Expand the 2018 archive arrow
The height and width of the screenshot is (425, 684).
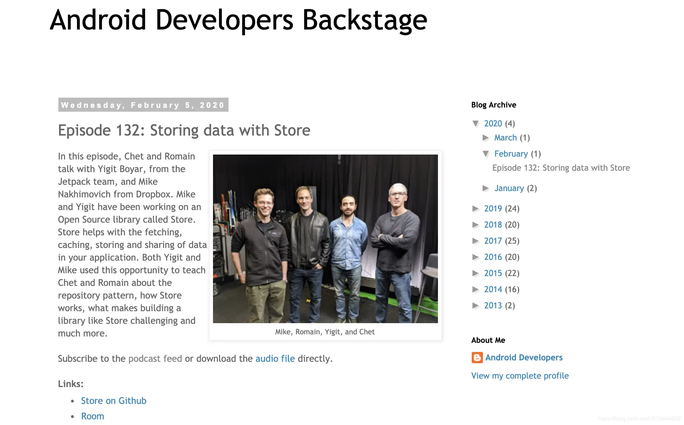point(476,225)
